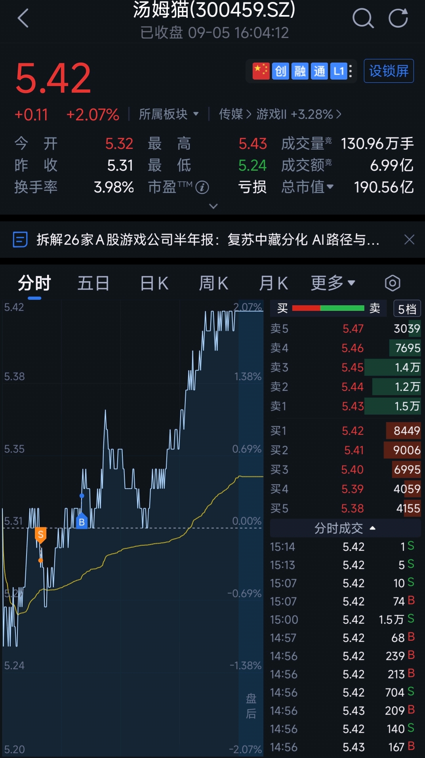Viewport: 425px width, 758px height.
Task: Tap the 成交量 value 130.96万手
Action: pyautogui.click(x=377, y=144)
